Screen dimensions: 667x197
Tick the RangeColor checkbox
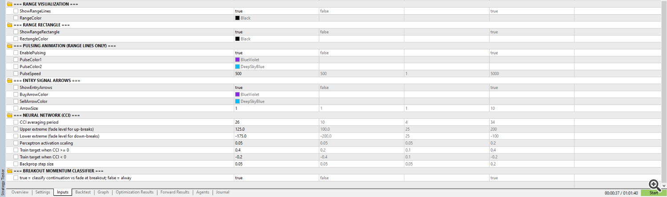click(x=16, y=18)
